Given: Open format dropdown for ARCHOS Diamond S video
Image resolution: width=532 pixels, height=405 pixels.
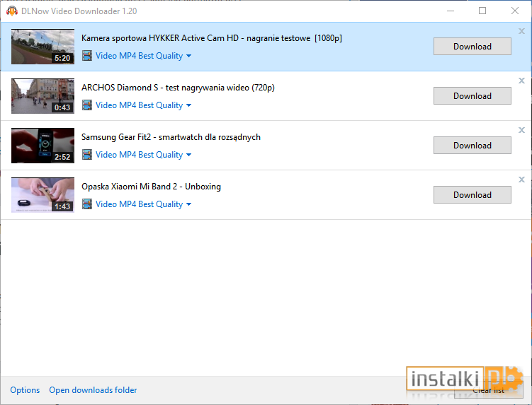Looking at the screenshot, I should [143, 105].
